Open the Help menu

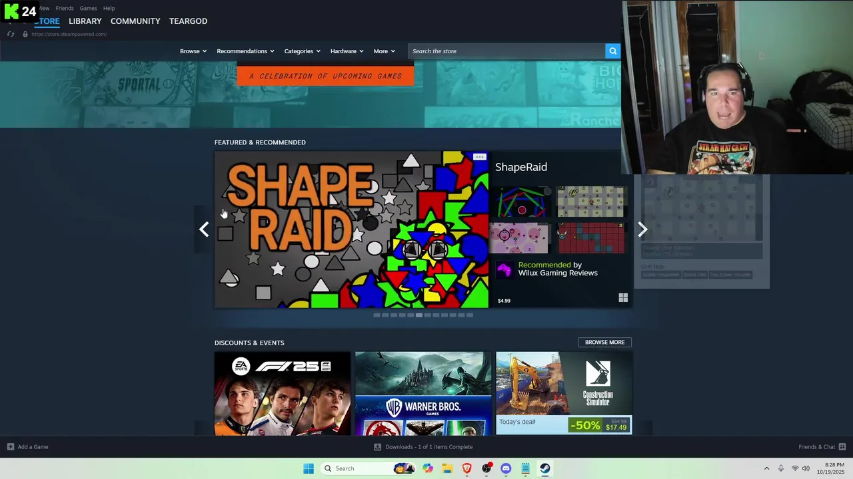click(109, 8)
